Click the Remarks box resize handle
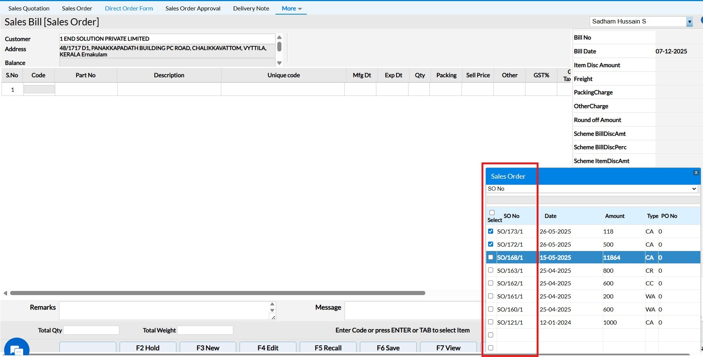Screen dimensions: 703x357 pos(273,317)
